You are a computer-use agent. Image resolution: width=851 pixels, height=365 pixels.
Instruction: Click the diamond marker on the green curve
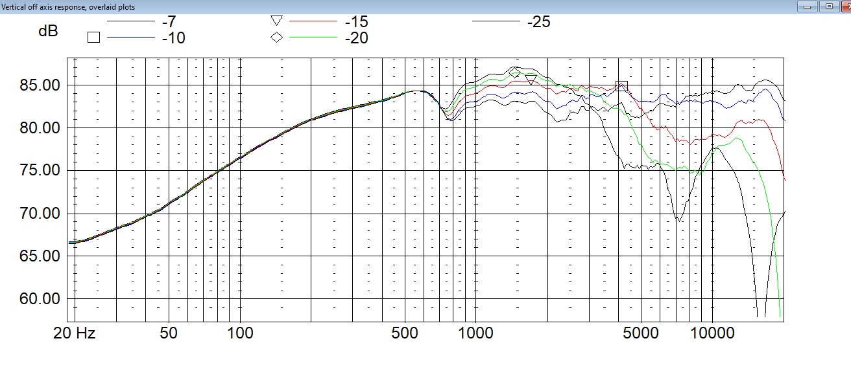515,74
